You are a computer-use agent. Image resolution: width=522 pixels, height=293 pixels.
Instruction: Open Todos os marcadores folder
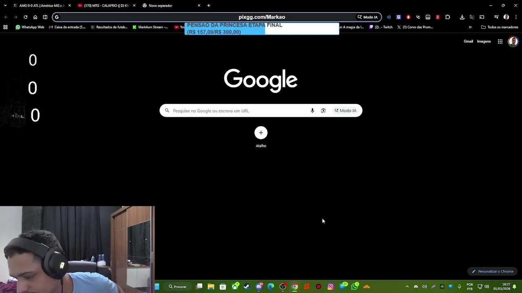tap(500, 27)
